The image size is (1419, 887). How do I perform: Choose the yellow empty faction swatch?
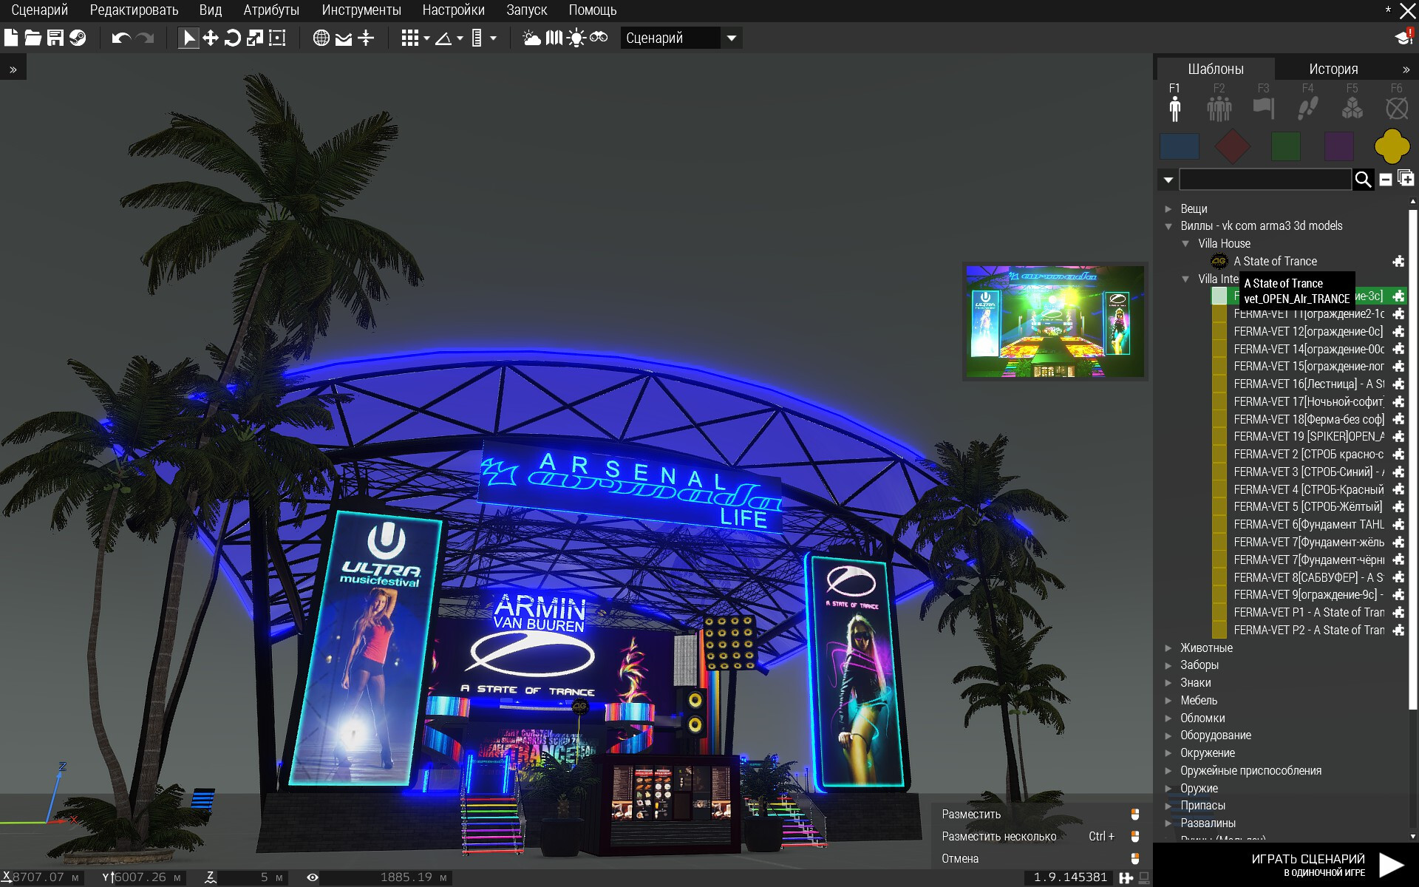[1392, 146]
